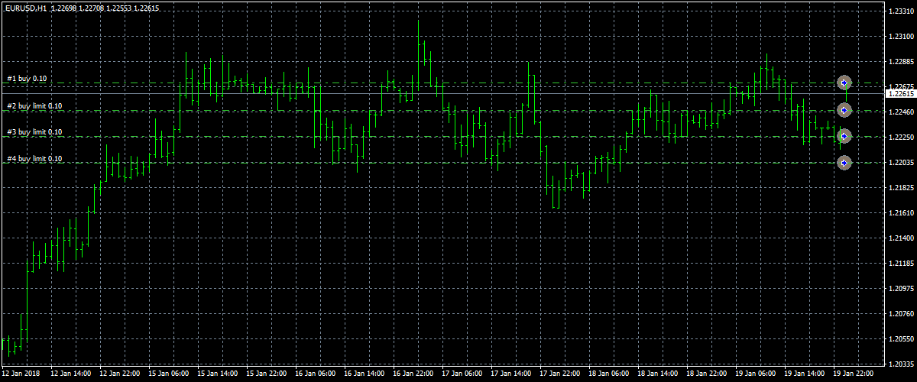Click the arrow marker on order #4 buy limit line
The height and width of the screenshot is (382, 917).
(x=844, y=163)
